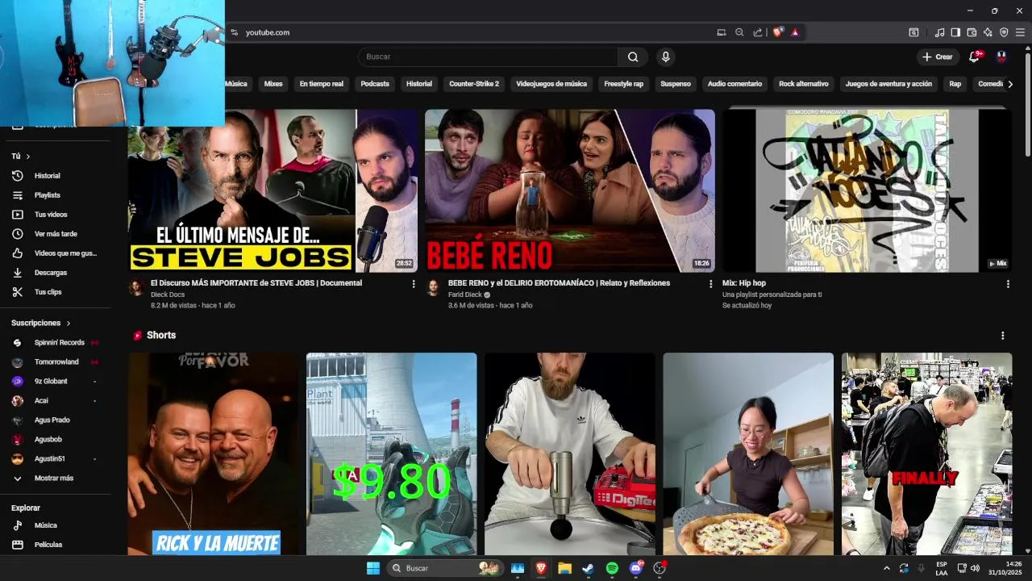Start voice search with the microphone icon
The width and height of the screenshot is (1032, 581).
coord(665,56)
